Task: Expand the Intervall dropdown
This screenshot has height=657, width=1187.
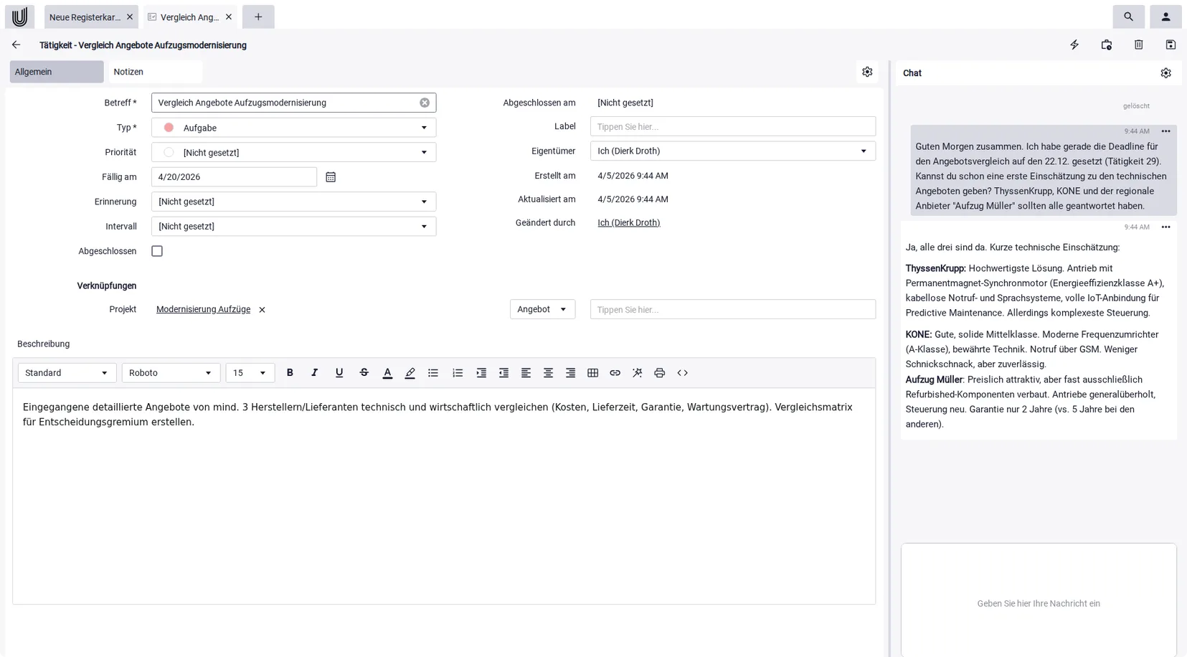Action: pyautogui.click(x=293, y=226)
